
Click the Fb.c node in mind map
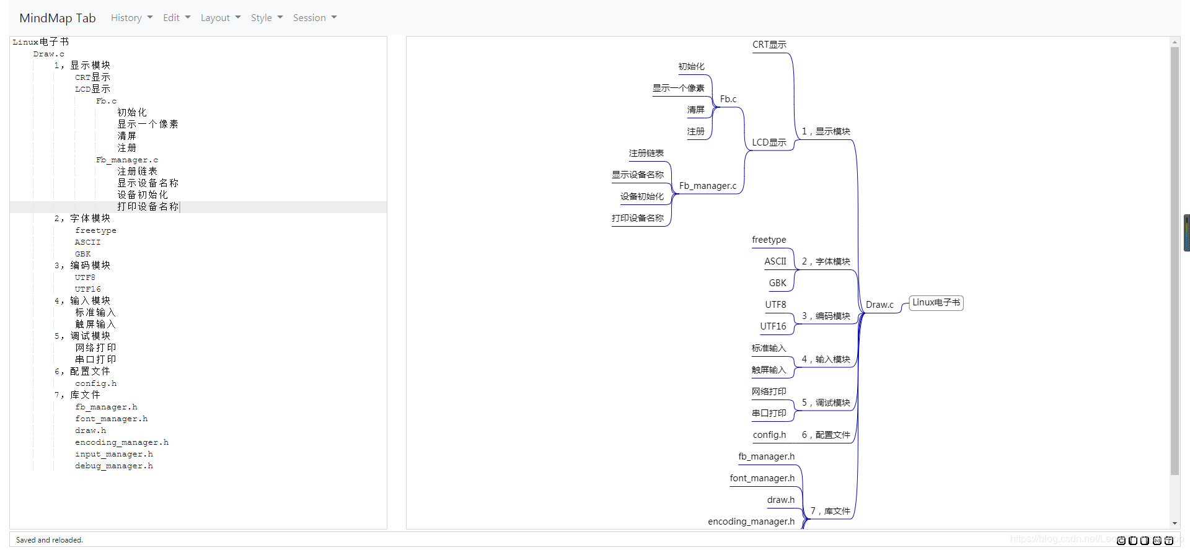coord(728,99)
